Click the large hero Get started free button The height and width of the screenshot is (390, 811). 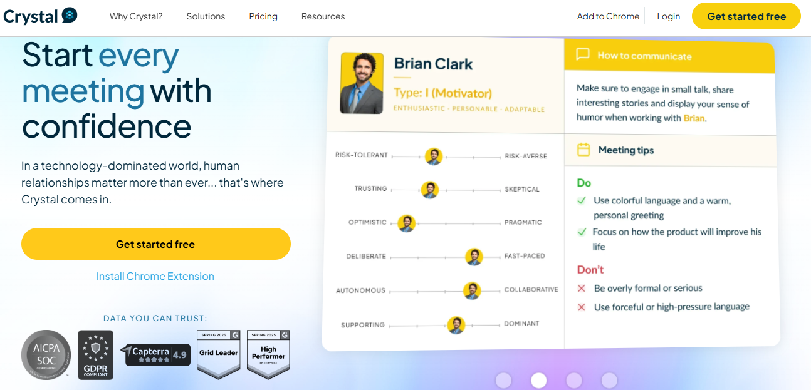[x=155, y=244]
